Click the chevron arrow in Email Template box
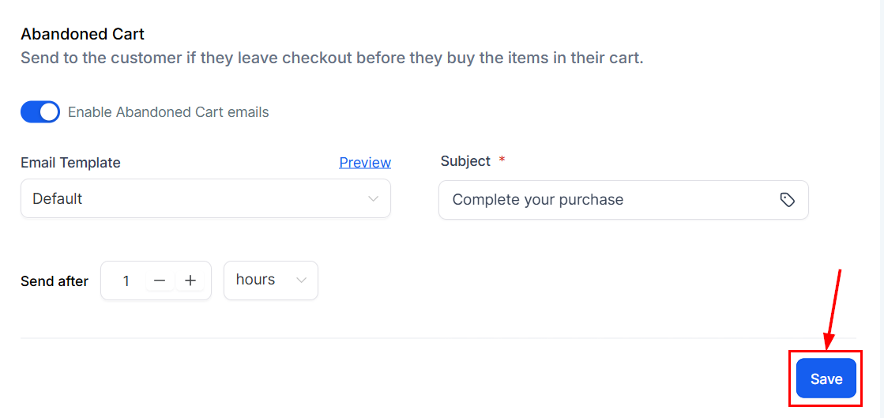 coord(373,198)
